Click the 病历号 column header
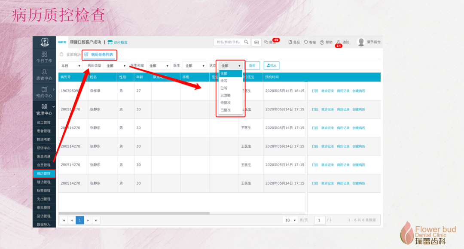This screenshot has width=464, height=249. pyautogui.click(x=73, y=77)
